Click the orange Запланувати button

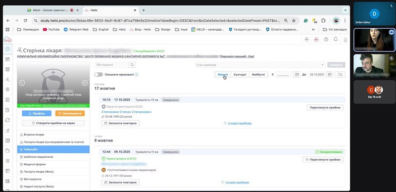pos(70,113)
